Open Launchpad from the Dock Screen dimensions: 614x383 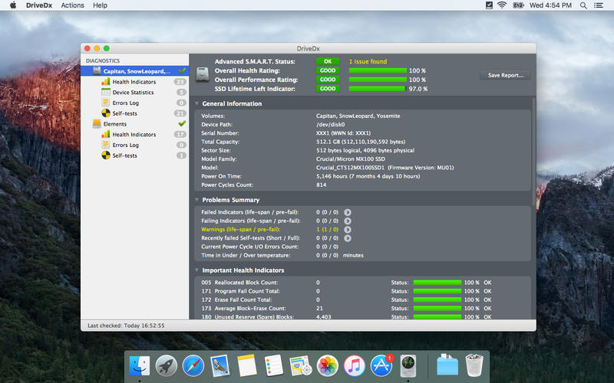166,366
